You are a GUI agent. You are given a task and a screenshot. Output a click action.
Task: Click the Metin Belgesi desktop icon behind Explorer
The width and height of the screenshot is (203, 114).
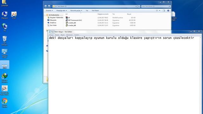point(174,16)
